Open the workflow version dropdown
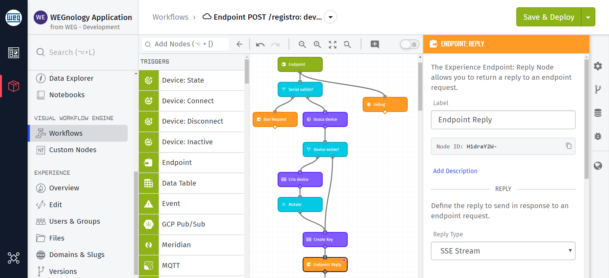 coord(331,17)
